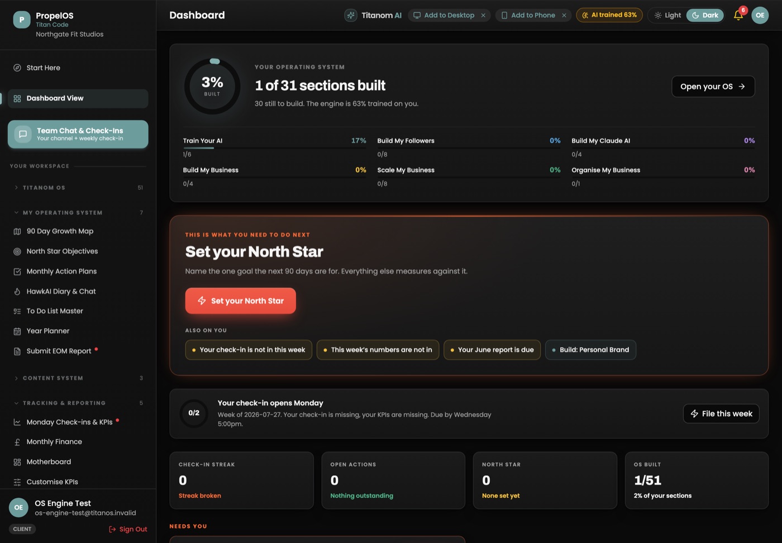
Task: Click the Monday Check-ins chart icon
Action: [17, 422]
